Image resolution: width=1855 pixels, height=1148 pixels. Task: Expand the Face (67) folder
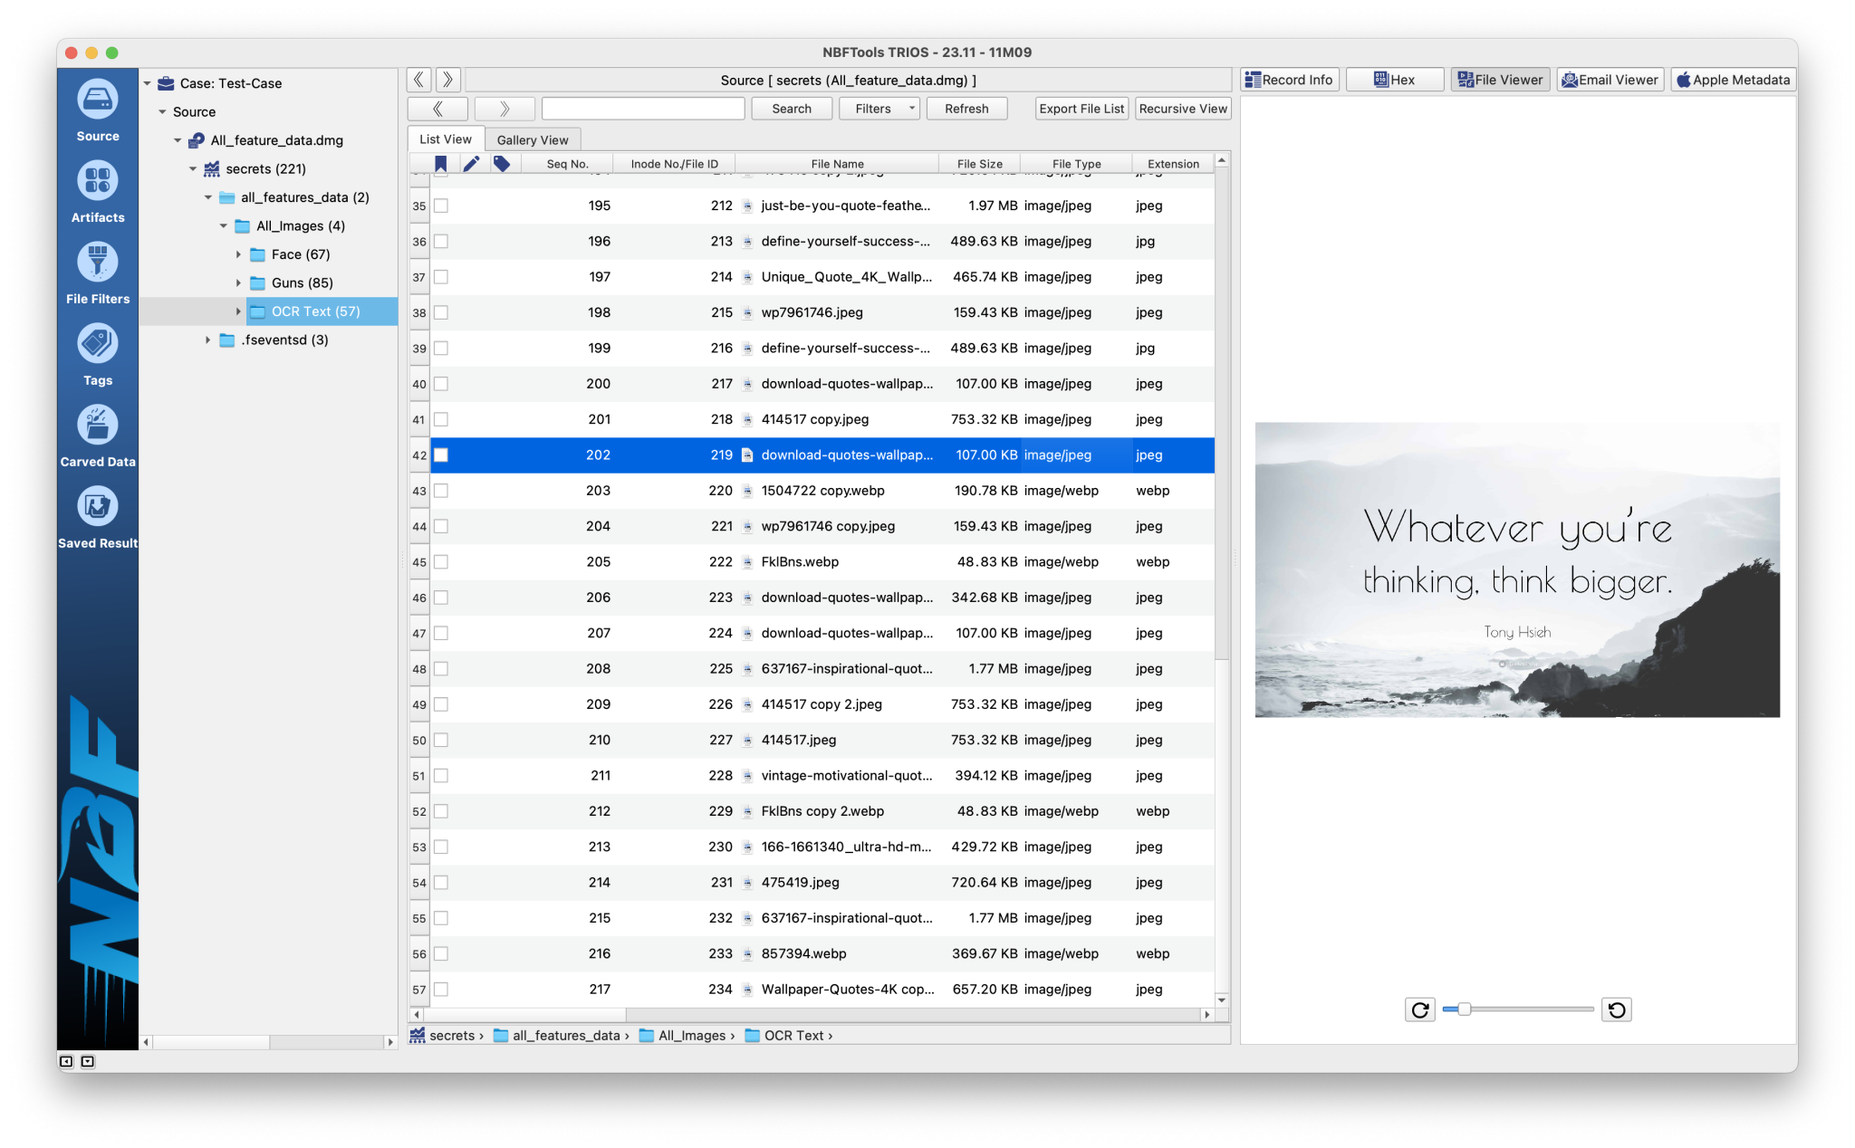tap(238, 254)
